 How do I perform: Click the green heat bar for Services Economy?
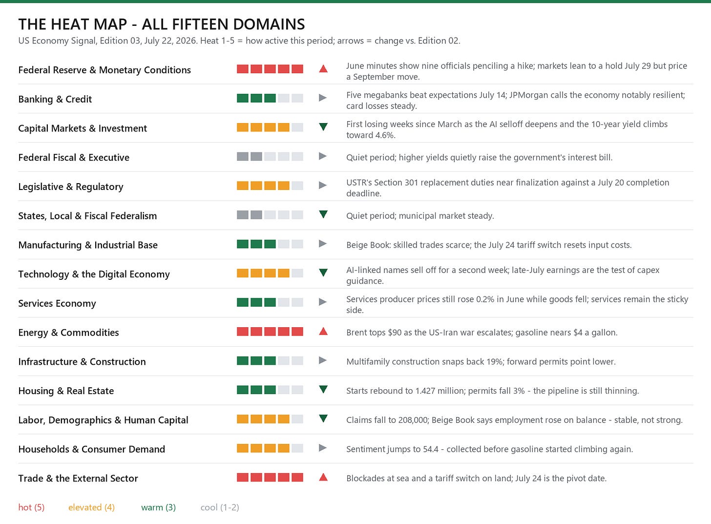click(270, 303)
